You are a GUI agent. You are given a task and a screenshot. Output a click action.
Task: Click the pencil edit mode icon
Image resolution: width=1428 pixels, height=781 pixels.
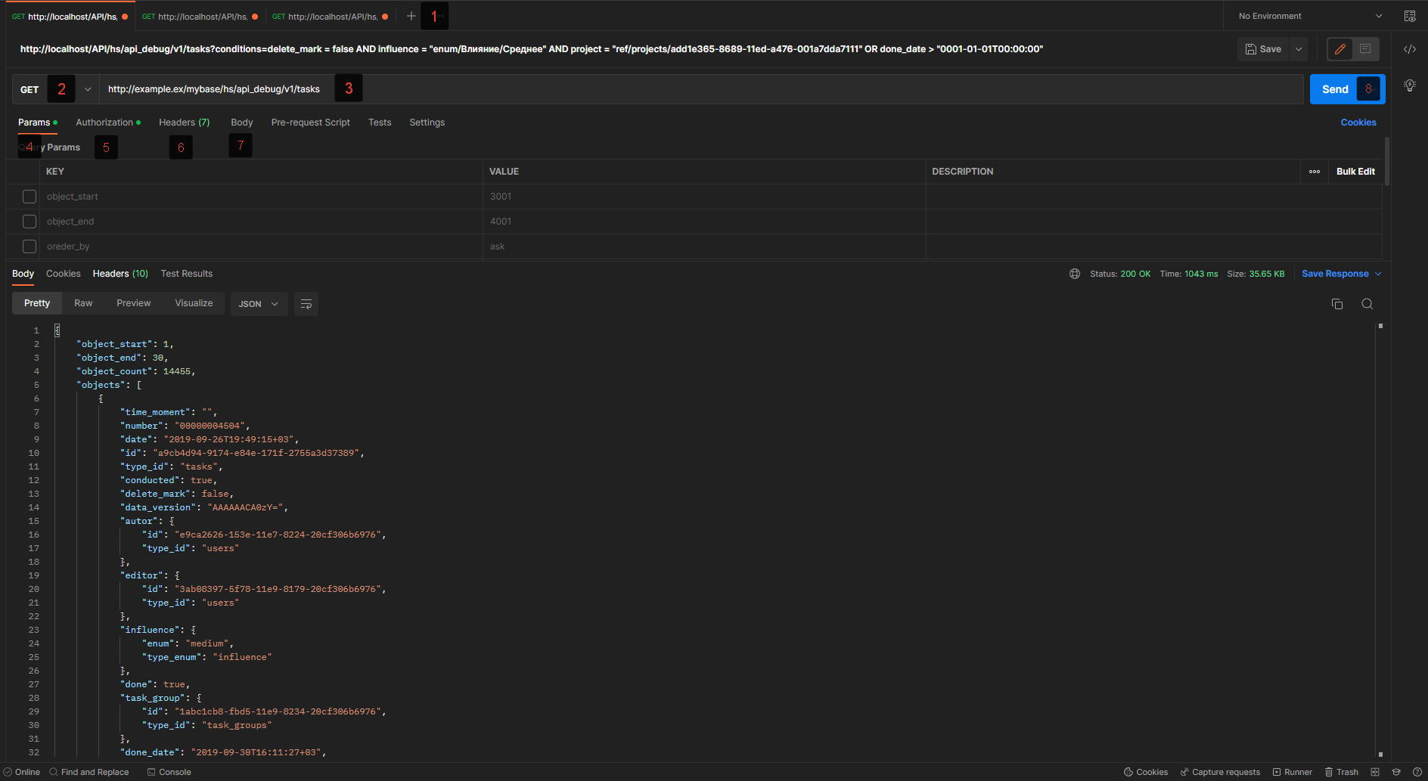click(1340, 49)
